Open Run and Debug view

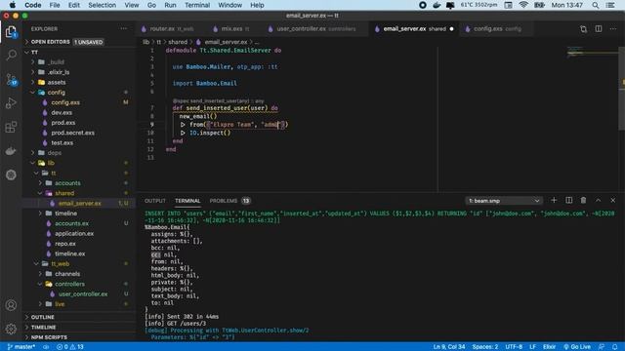[x=11, y=103]
